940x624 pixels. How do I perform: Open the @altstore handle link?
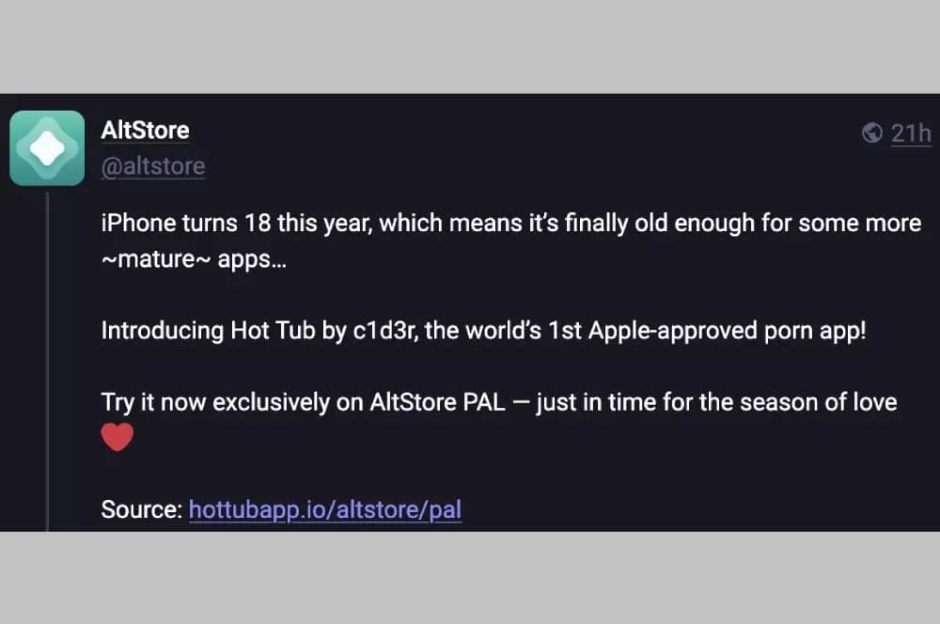point(153,166)
